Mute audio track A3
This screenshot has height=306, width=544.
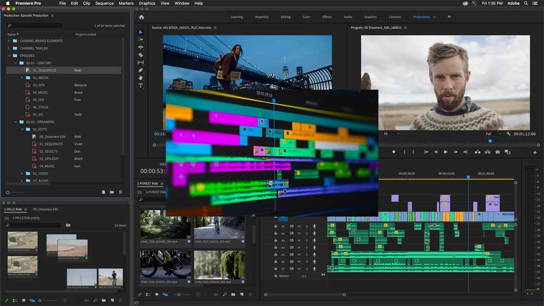[299, 240]
